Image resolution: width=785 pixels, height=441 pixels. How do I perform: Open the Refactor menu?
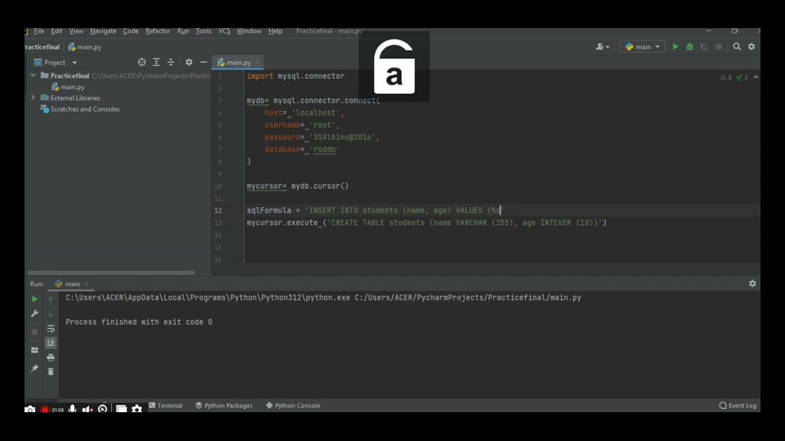tap(158, 31)
